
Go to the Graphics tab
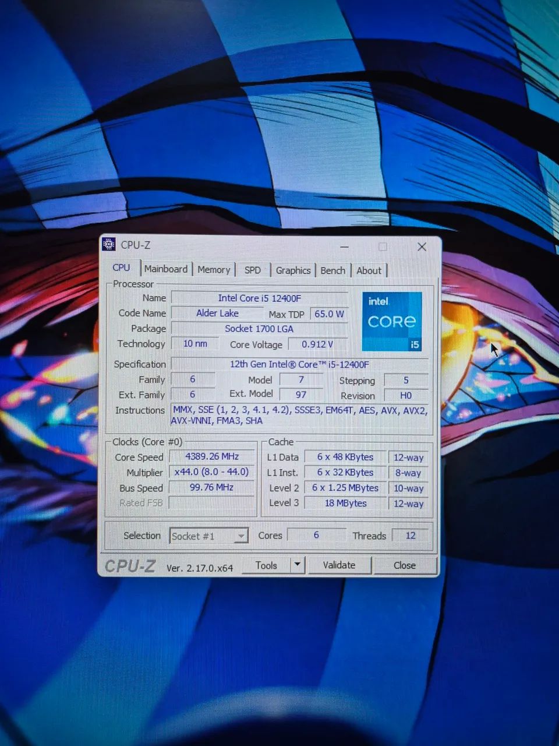(x=293, y=270)
